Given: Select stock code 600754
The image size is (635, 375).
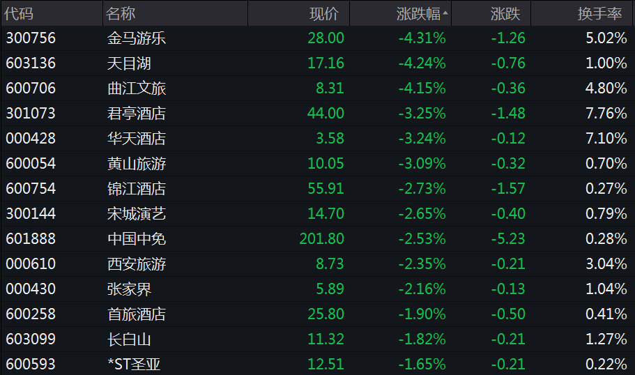Looking at the screenshot, I should 31,189.
